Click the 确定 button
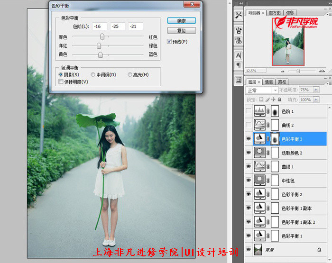The height and width of the screenshot is (263, 332). tap(182, 21)
